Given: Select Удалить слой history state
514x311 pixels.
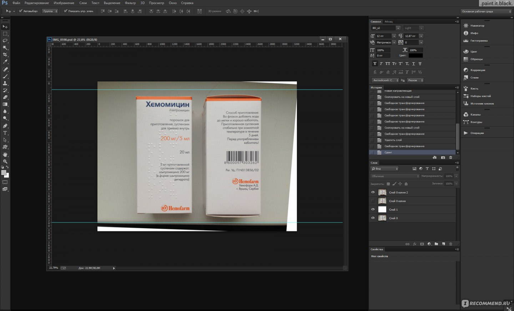Looking at the screenshot, I should click(412, 140).
